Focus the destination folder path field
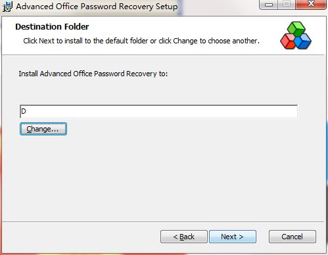 pyautogui.click(x=158, y=112)
